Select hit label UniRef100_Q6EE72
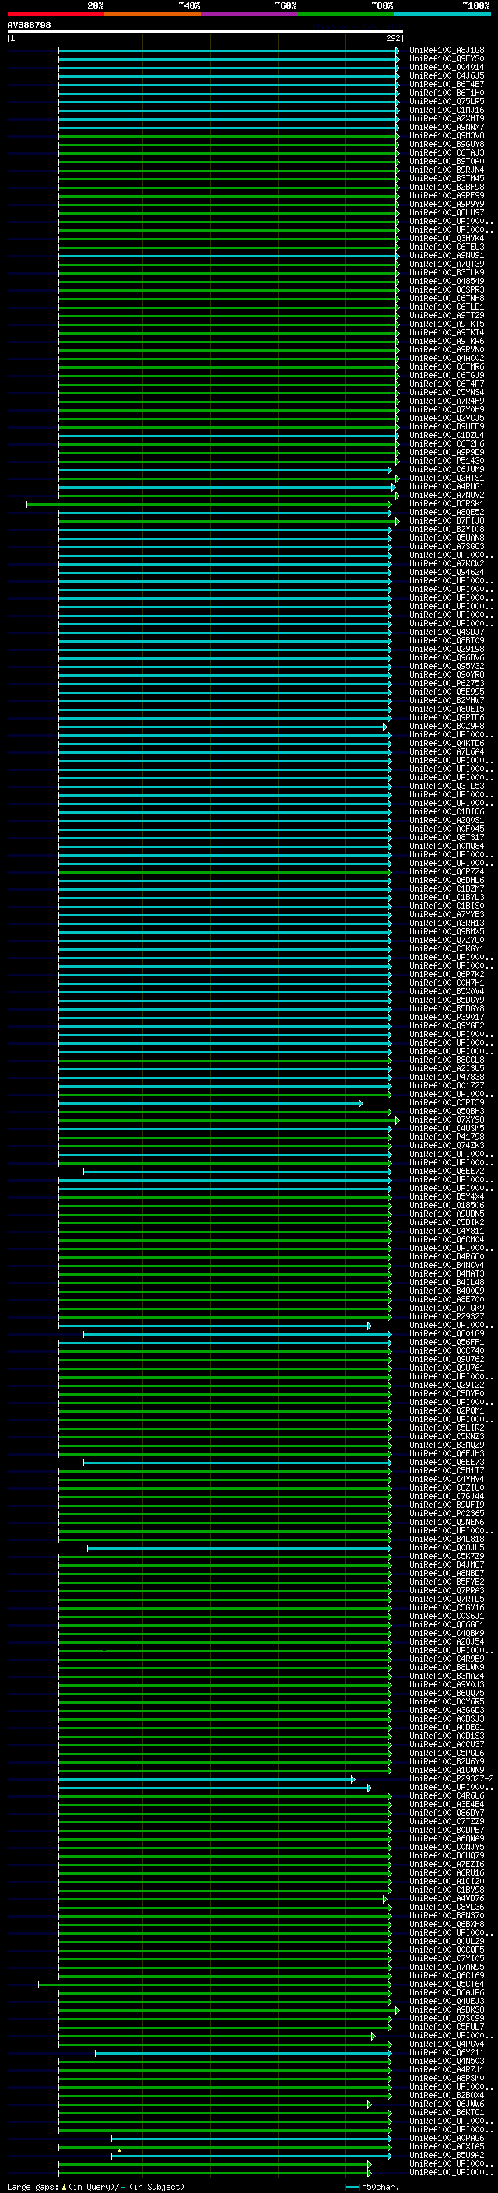This screenshot has width=498, height=2193. click(447, 1172)
